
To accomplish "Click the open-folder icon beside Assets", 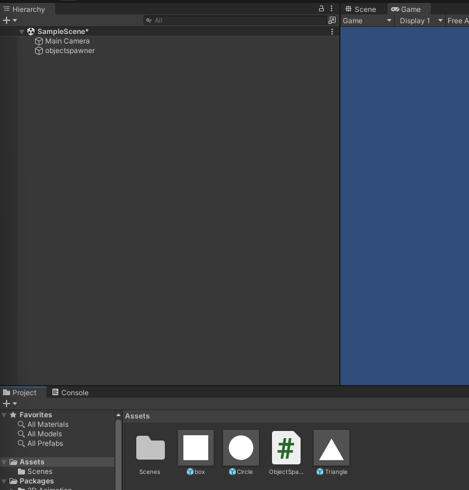I will point(14,462).
